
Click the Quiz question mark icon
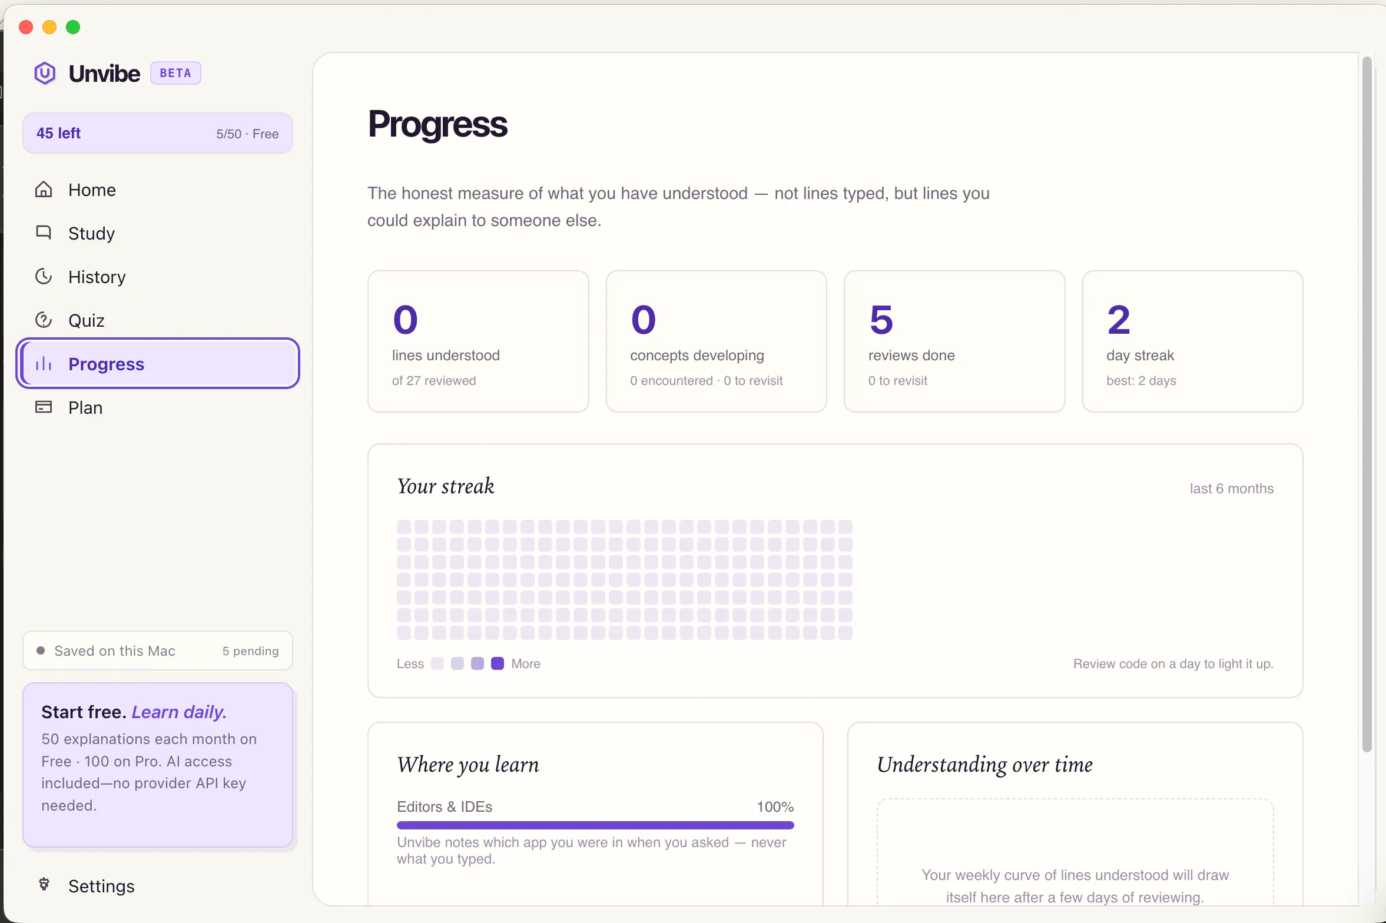[x=44, y=320]
